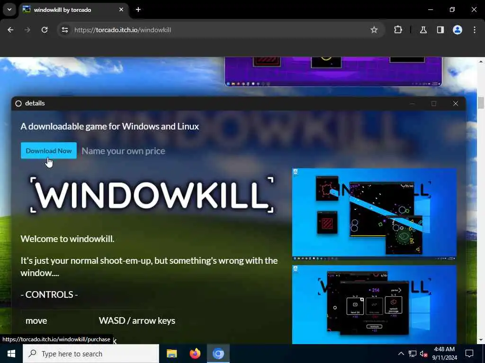Reload the windowkill page

point(45,30)
